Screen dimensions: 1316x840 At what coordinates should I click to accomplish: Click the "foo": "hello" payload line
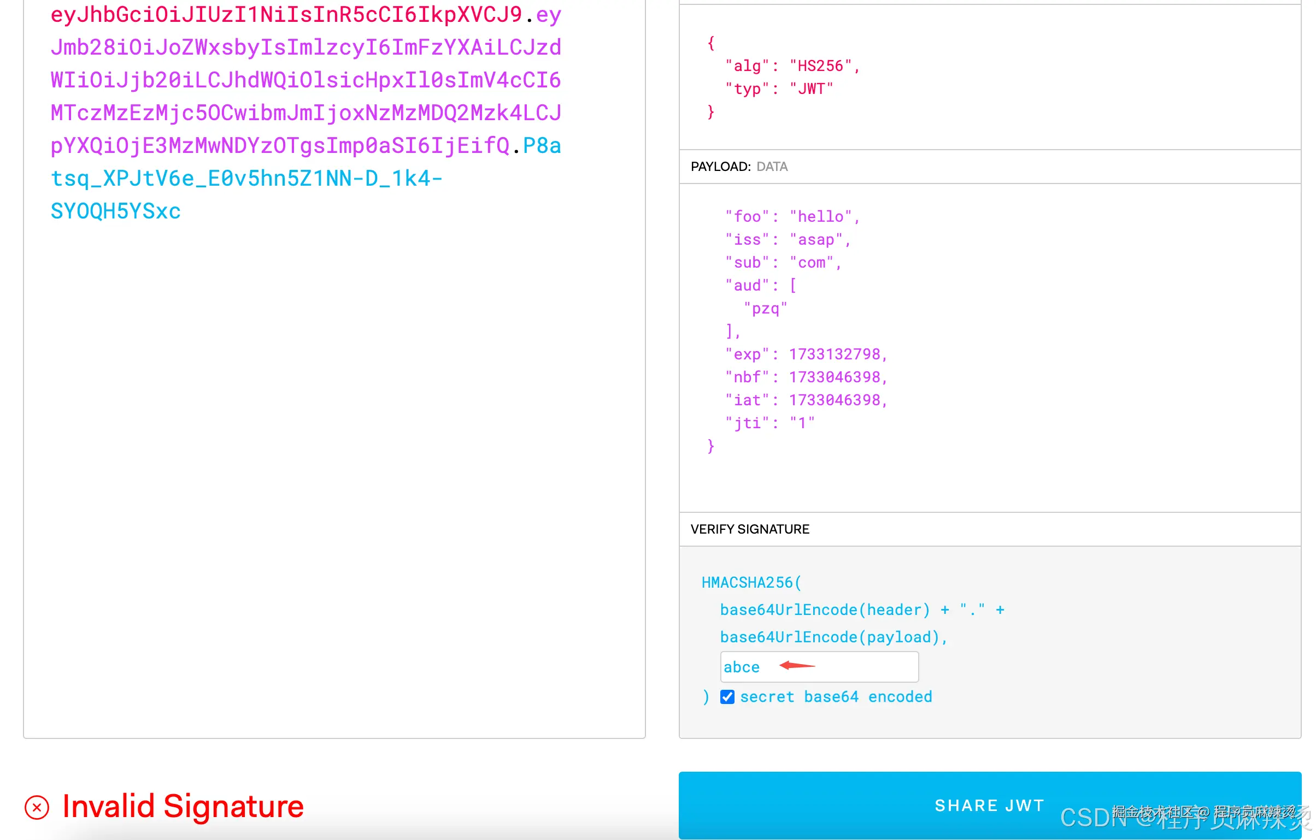[792, 217]
